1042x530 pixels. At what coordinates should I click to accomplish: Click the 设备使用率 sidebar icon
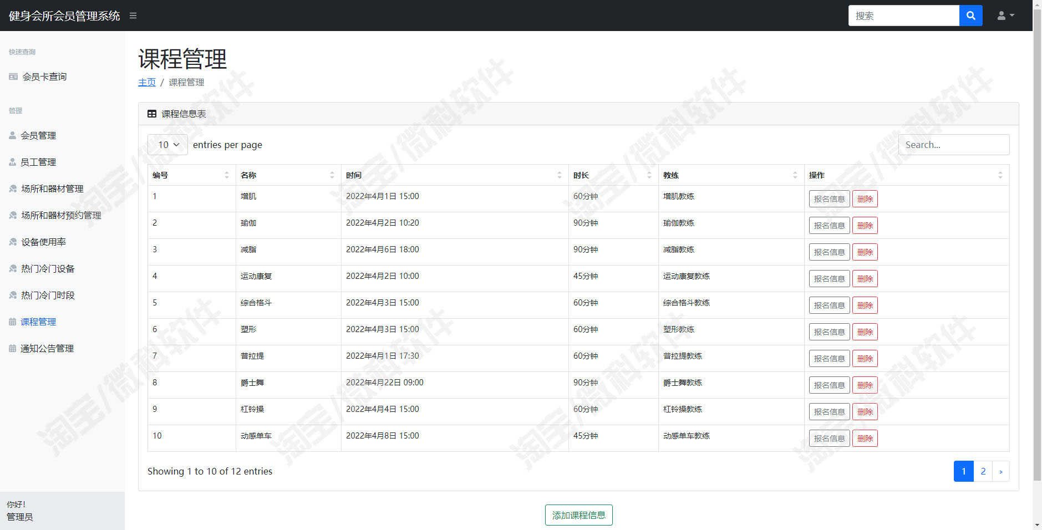tap(13, 242)
